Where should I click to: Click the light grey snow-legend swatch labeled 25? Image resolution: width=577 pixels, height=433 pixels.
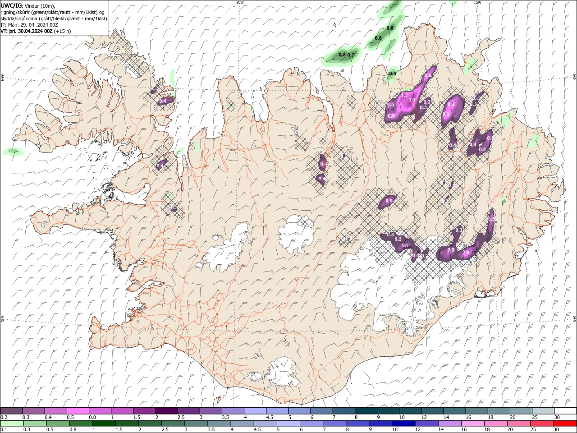(543, 411)
